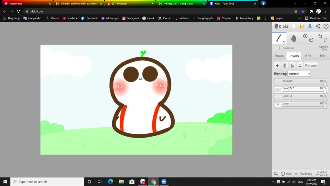Duplicate the current layer
The width and height of the screenshot is (330, 186).
point(292,66)
